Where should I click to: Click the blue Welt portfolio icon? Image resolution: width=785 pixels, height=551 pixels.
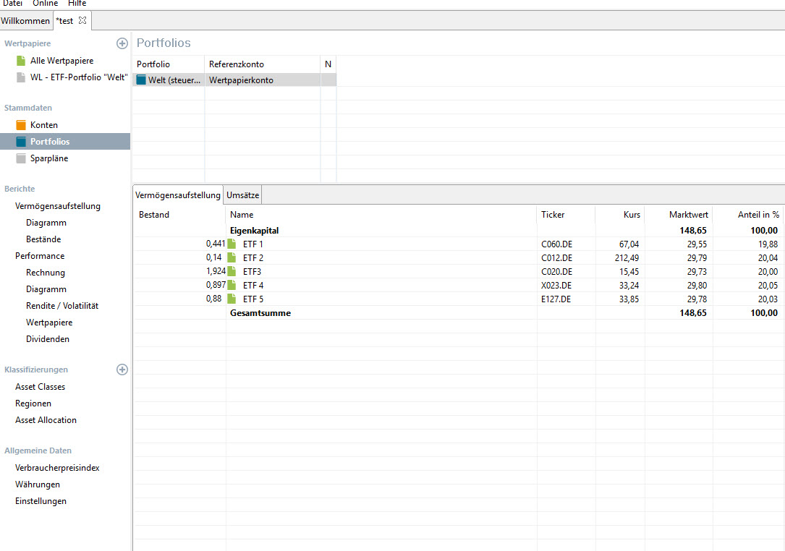(141, 80)
